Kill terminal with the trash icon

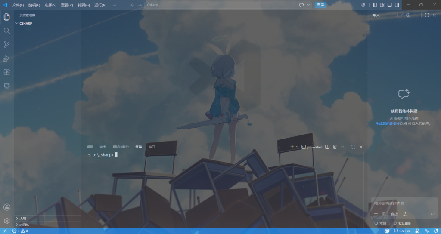point(335,147)
